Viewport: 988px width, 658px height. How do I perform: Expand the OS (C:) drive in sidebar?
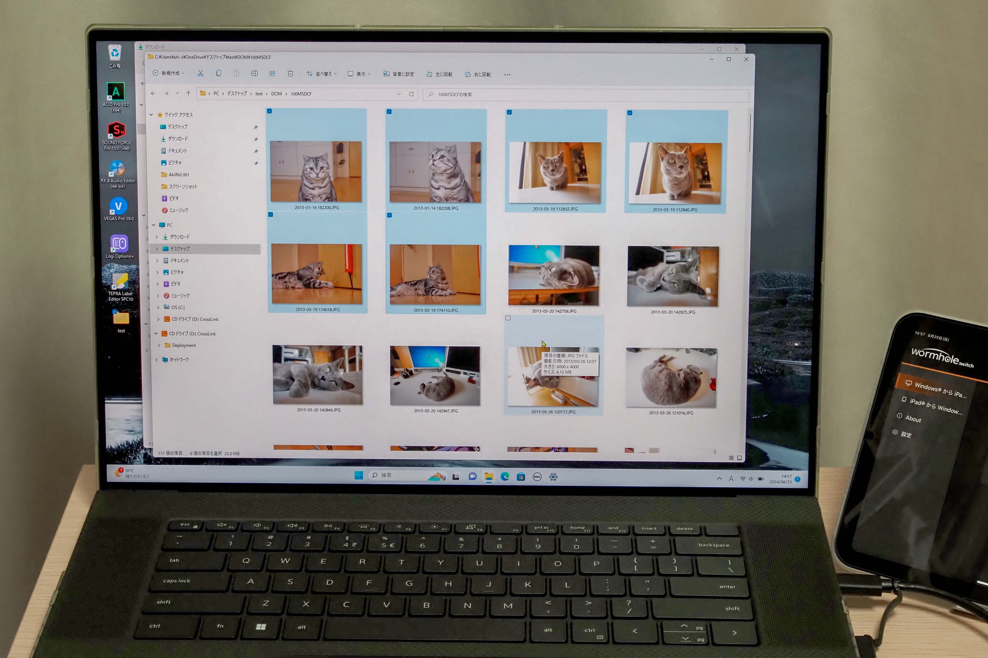coord(157,307)
